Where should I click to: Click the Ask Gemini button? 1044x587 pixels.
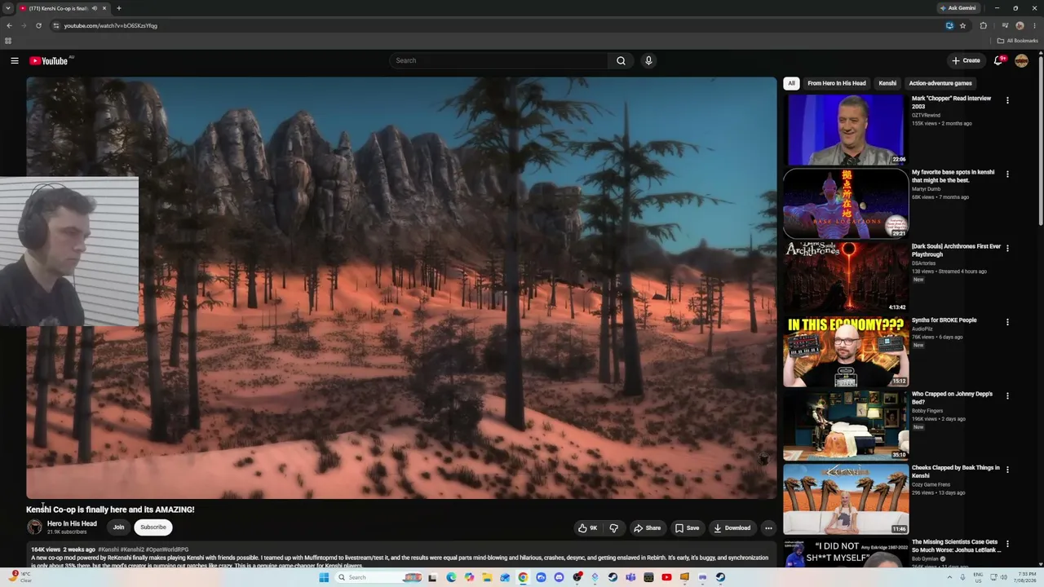[x=958, y=8]
